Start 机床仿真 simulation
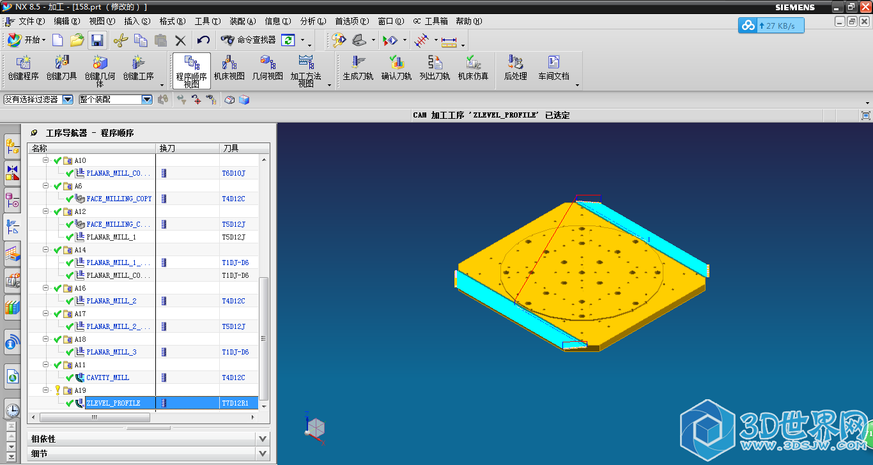The height and width of the screenshot is (465, 873). 473,68
